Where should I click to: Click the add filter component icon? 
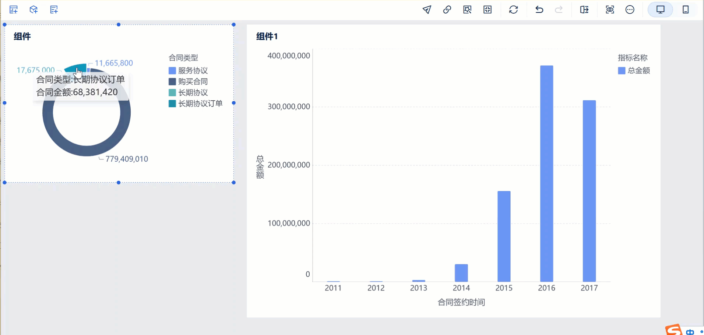[54, 10]
